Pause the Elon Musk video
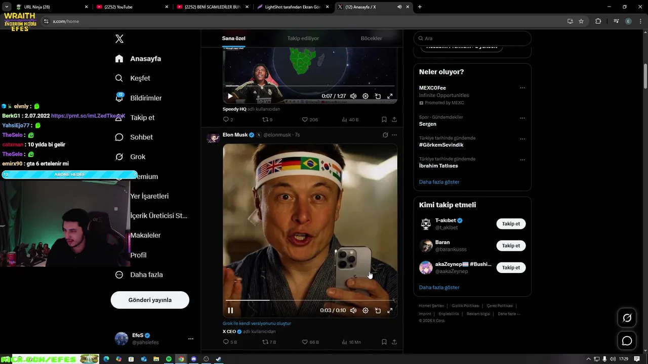The image size is (648, 364). [230, 310]
